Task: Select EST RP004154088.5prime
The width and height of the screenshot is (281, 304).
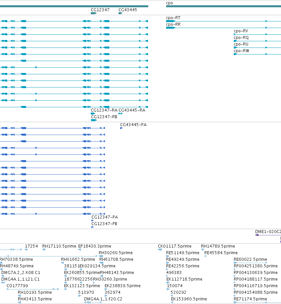Action: tap(256, 292)
